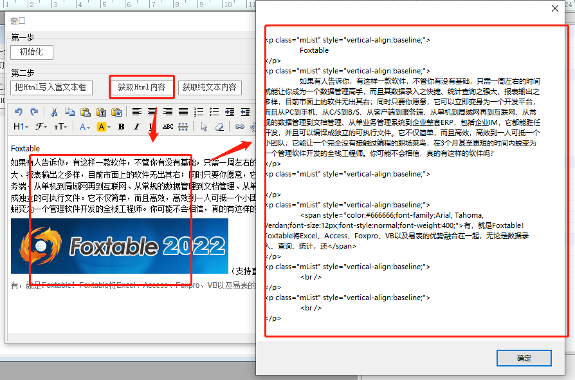Viewport: 575px width, 380px height.
Task: Close the HTML output dialog
Action: coord(555,8)
